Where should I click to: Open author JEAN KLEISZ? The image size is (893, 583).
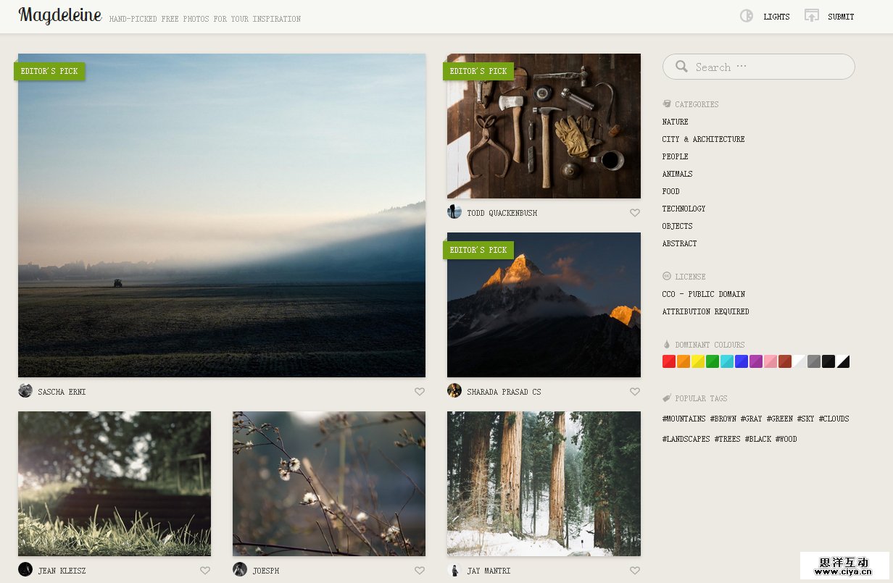tap(62, 571)
